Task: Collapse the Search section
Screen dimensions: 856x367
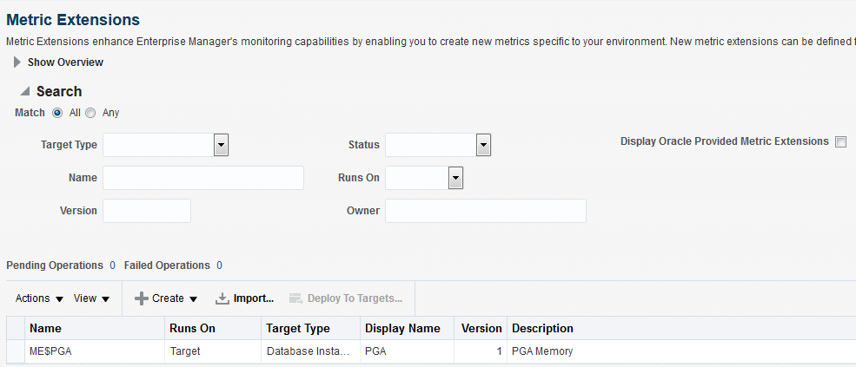Action: coord(24,91)
